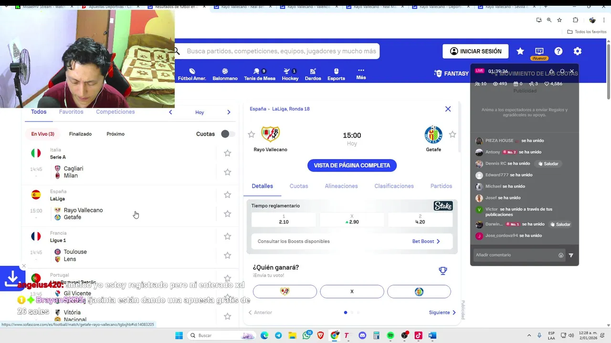The height and width of the screenshot is (343, 611).
Task: Favorite the Italia Serie A league star
Action: point(228,153)
